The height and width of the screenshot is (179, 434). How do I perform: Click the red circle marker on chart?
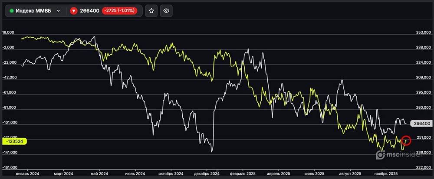click(406, 140)
